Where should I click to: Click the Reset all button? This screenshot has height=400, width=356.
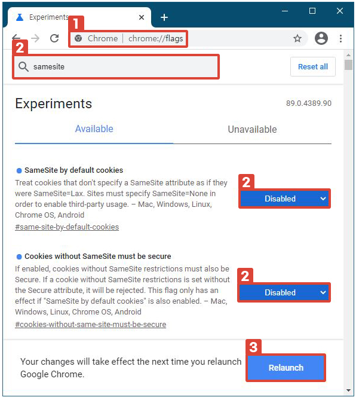(312, 66)
